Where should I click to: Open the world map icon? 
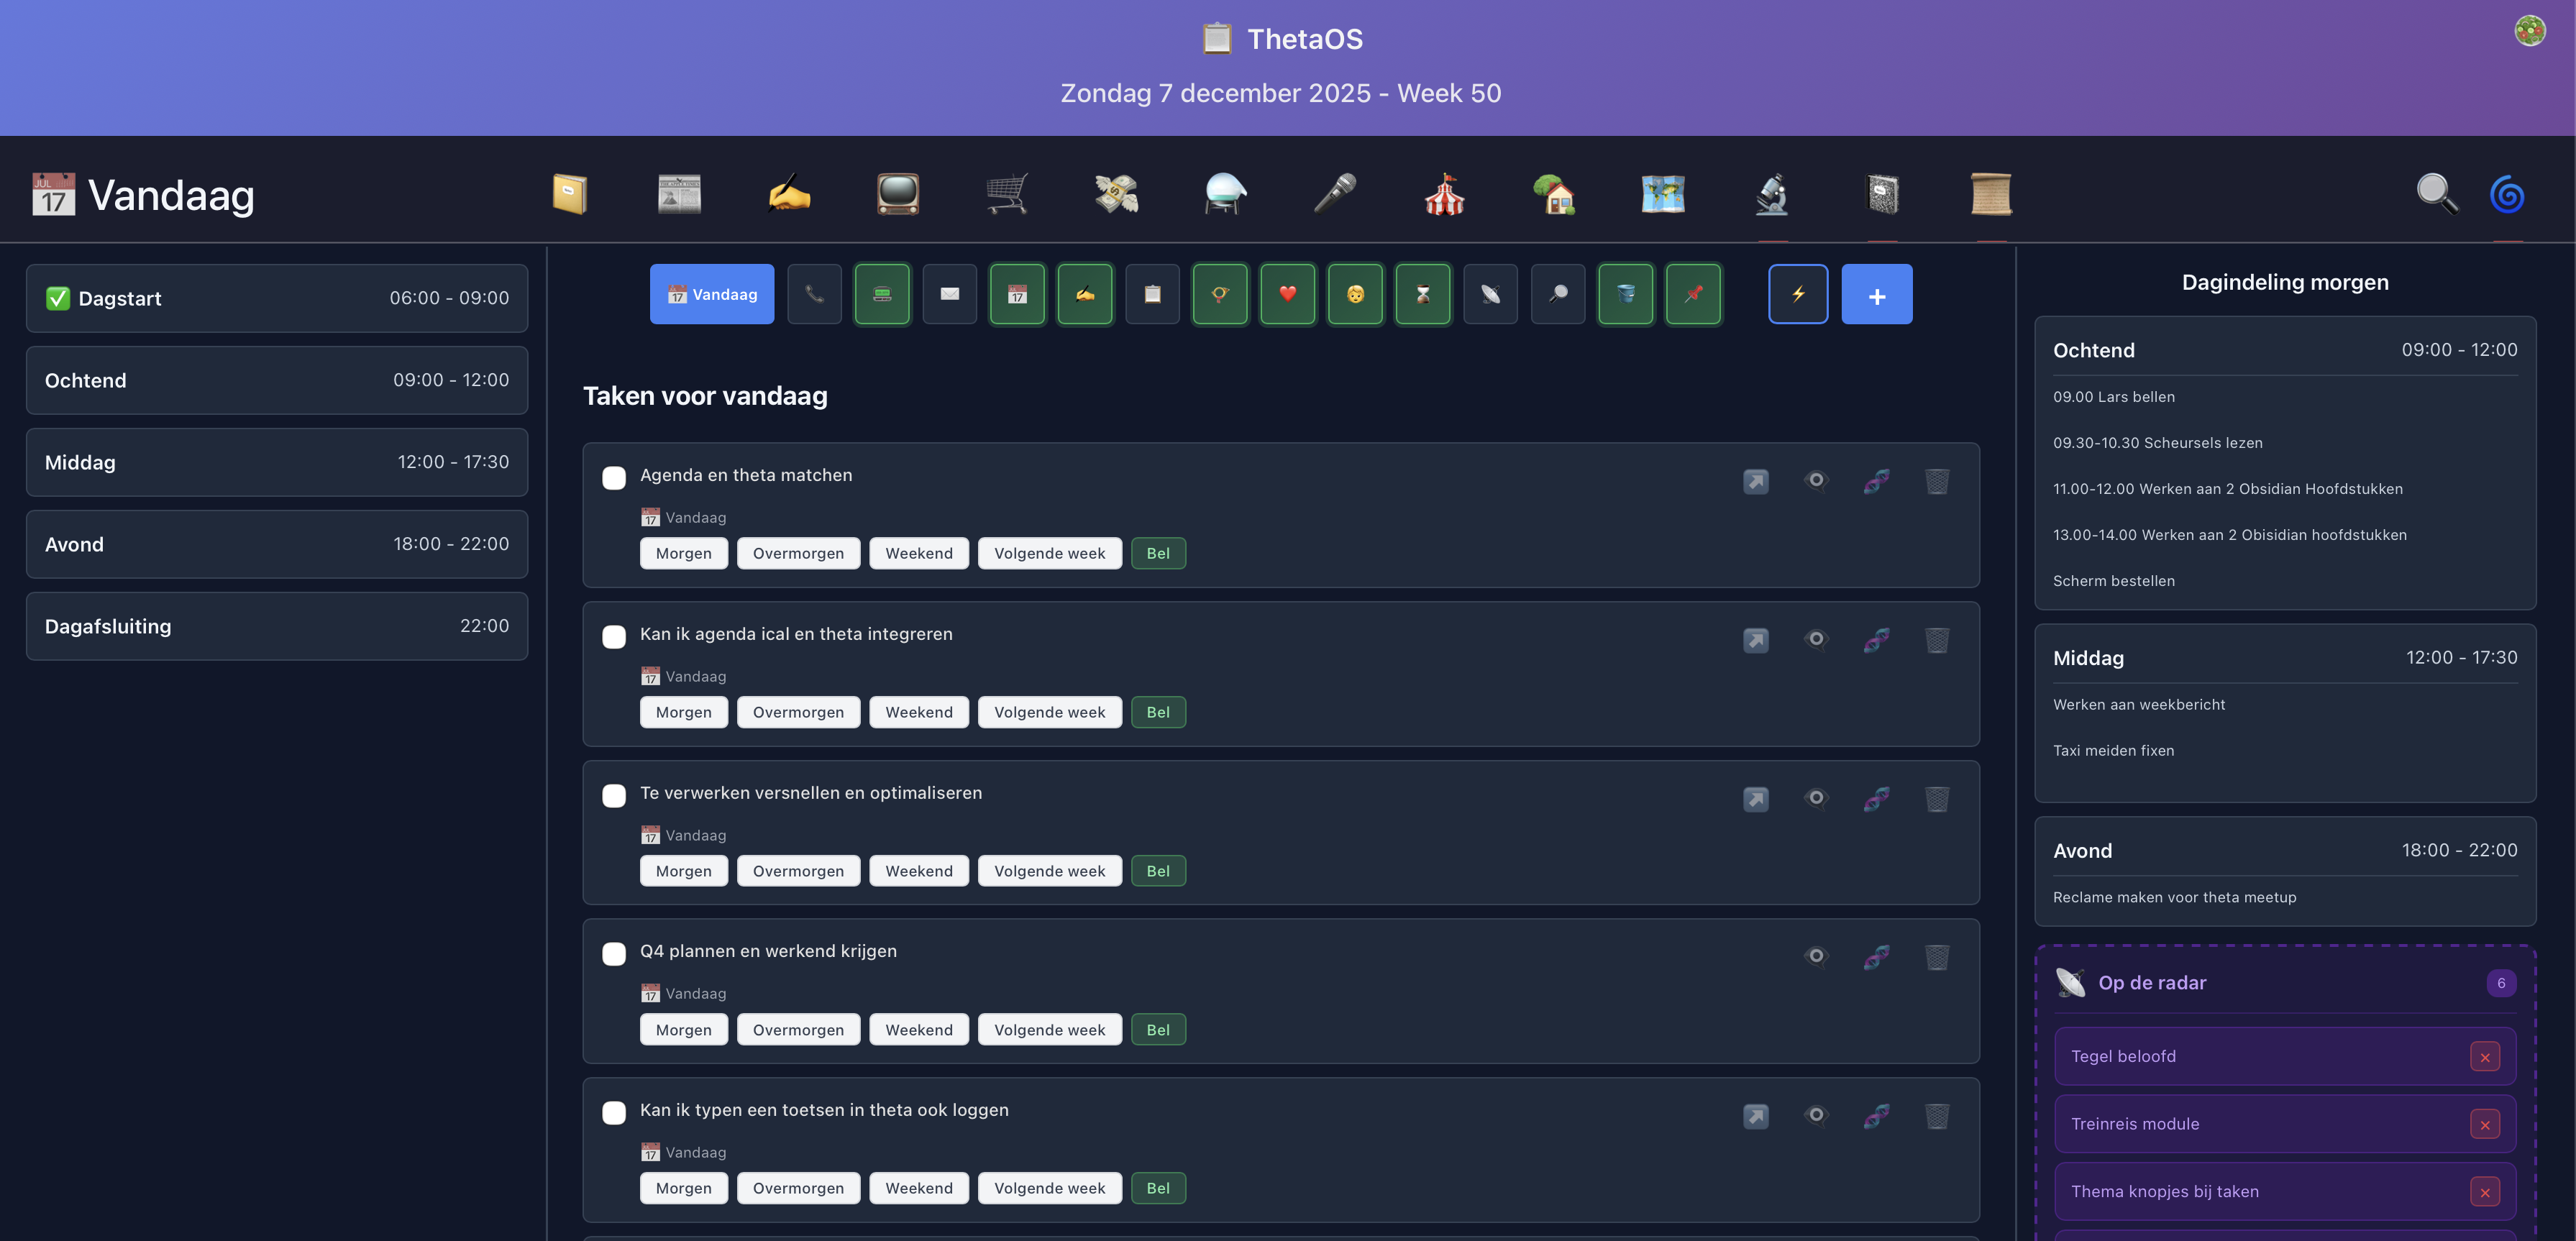[x=1663, y=194]
